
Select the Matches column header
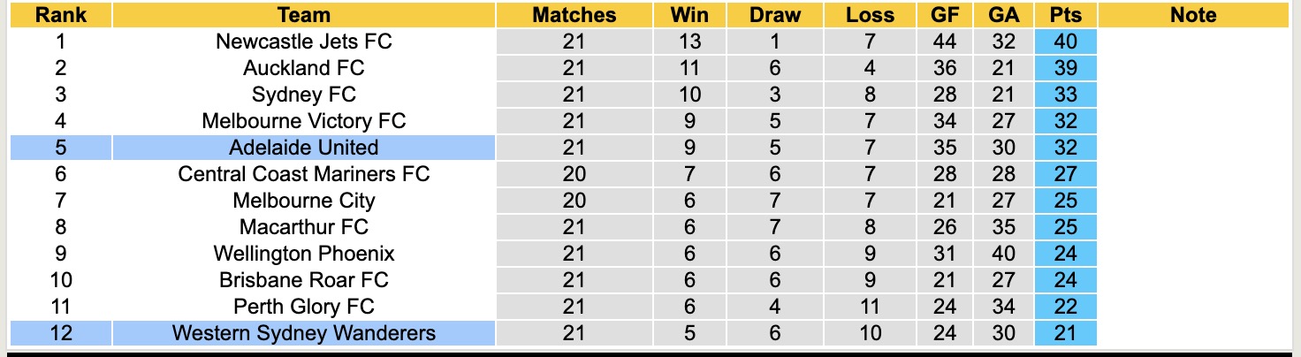574,15
